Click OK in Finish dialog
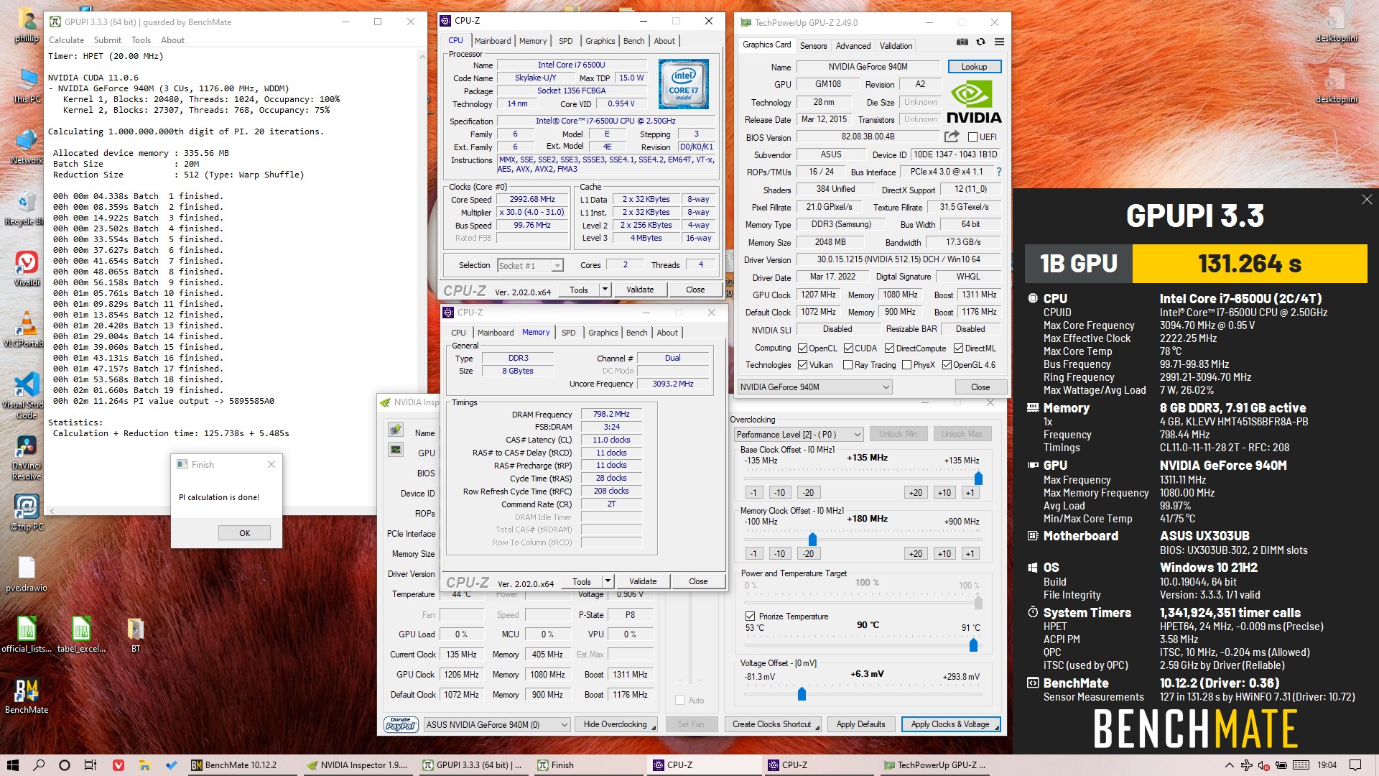The width and height of the screenshot is (1379, 776). click(x=244, y=533)
